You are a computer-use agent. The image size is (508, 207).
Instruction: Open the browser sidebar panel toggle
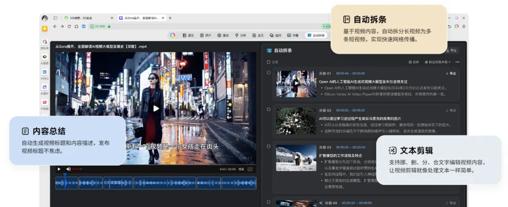(x=56, y=18)
